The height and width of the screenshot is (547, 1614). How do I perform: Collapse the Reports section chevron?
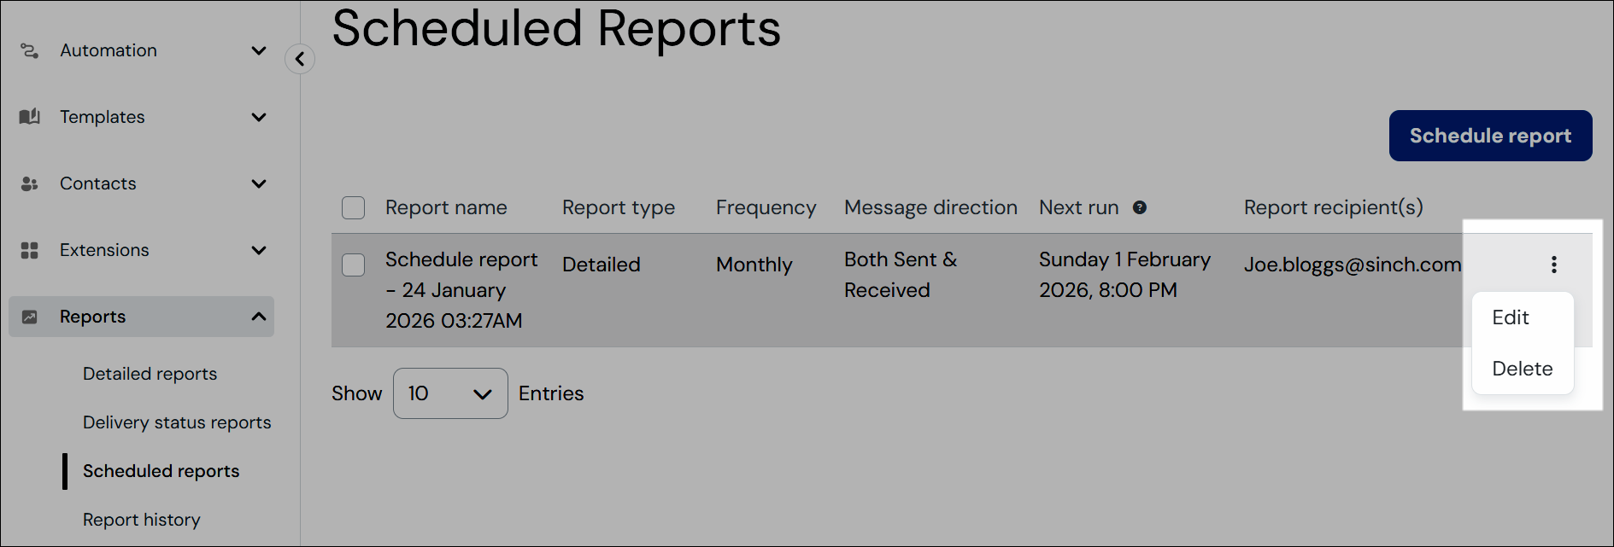259,317
